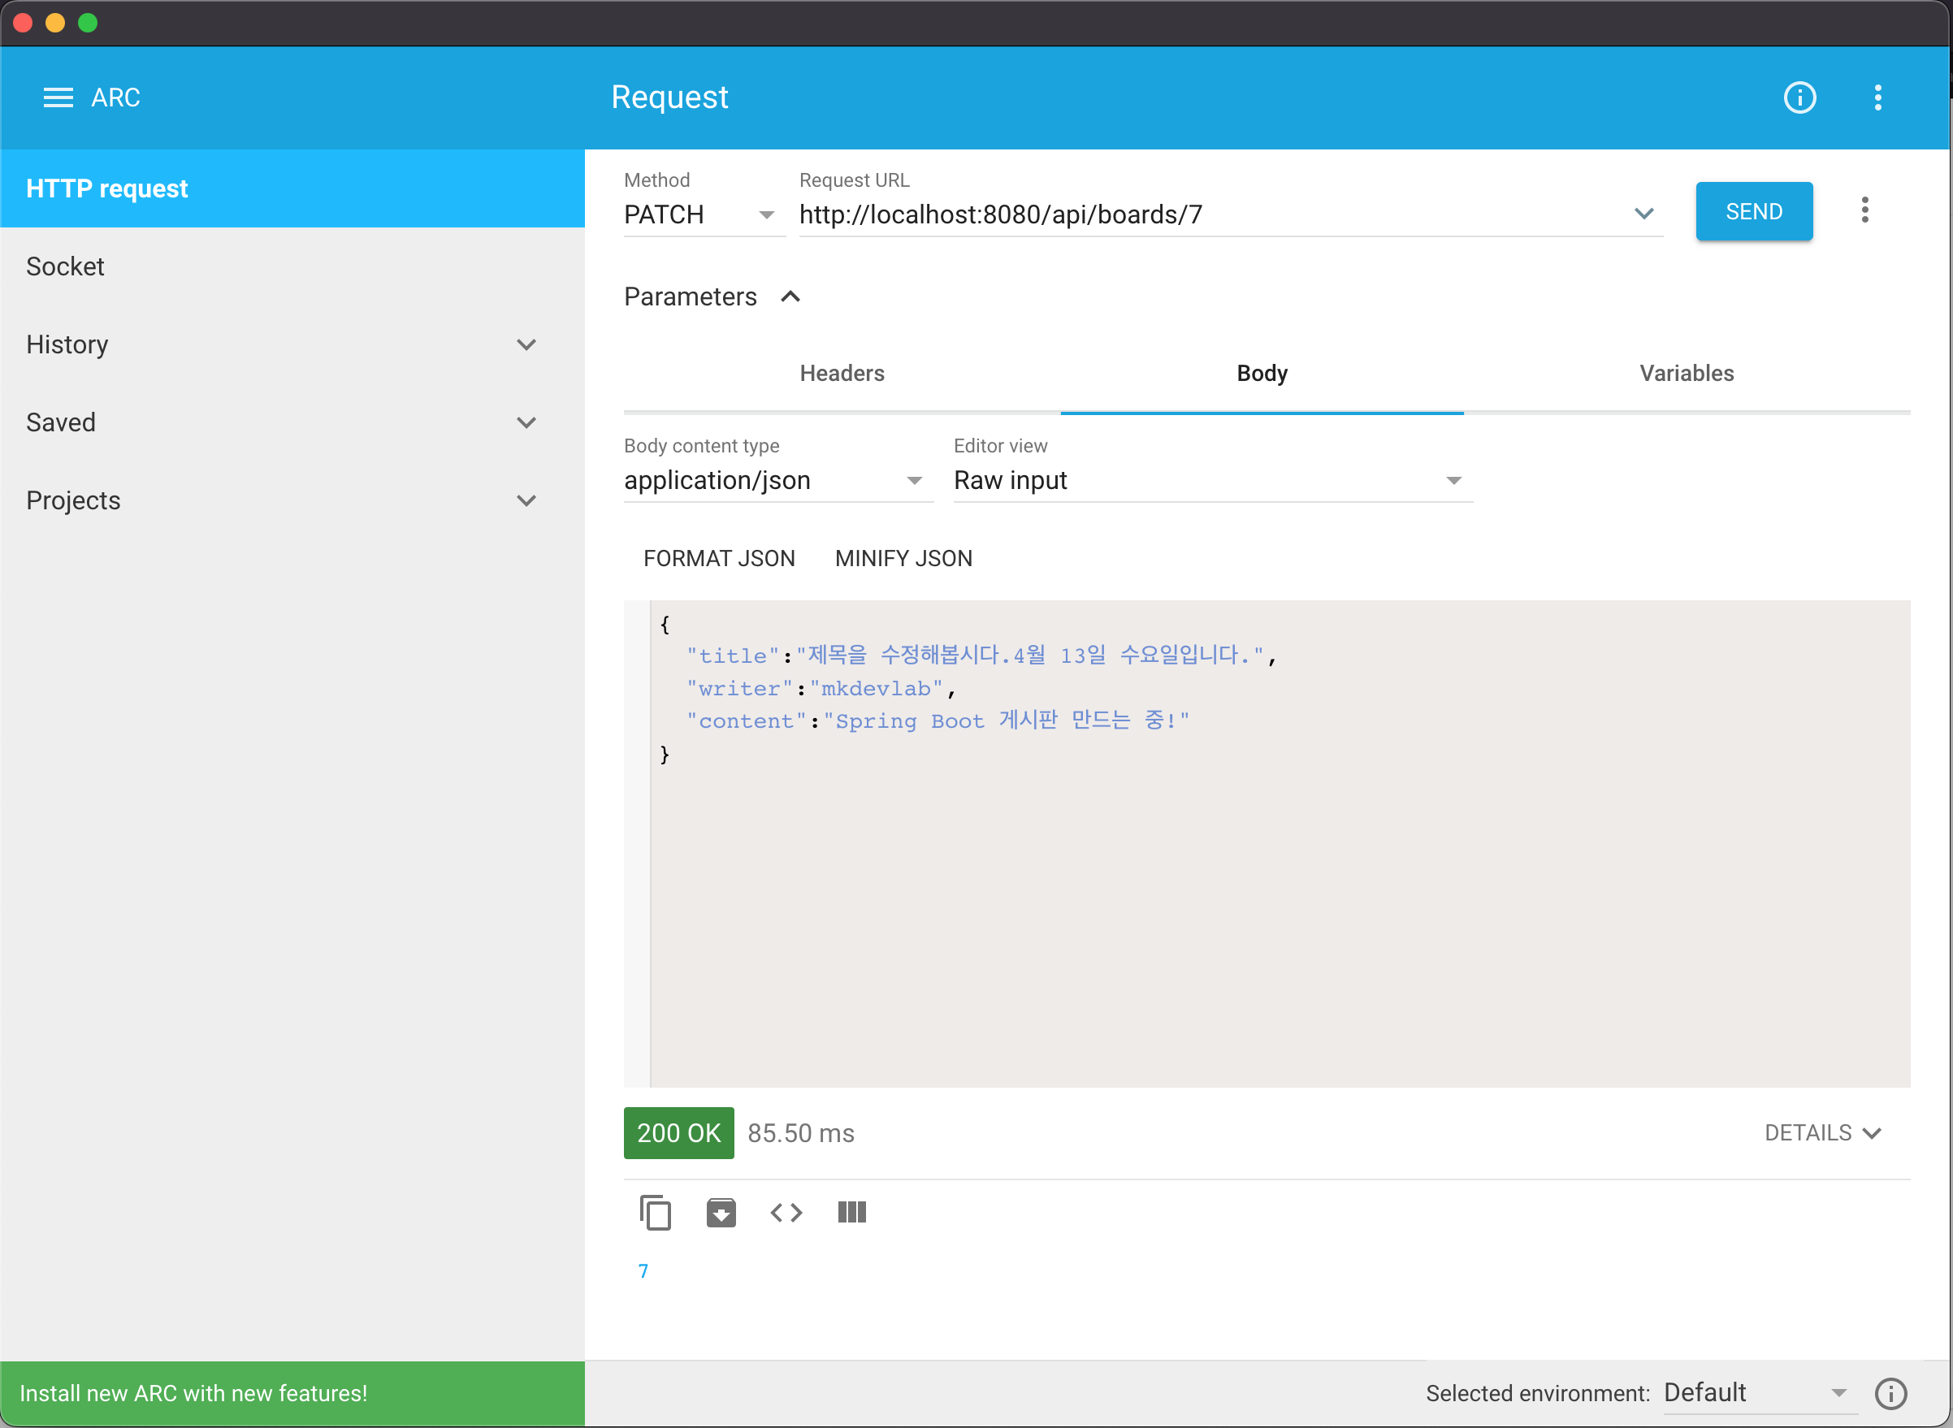This screenshot has height=1428, width=1953.
Task: Click MINIFY JSON button
Action: pos(903,558)
